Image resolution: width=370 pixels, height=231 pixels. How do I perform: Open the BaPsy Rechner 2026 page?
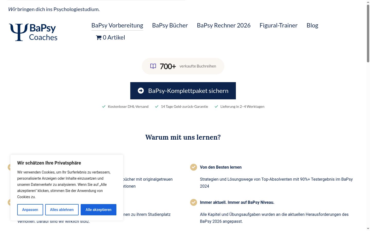(x=224, y=25)
